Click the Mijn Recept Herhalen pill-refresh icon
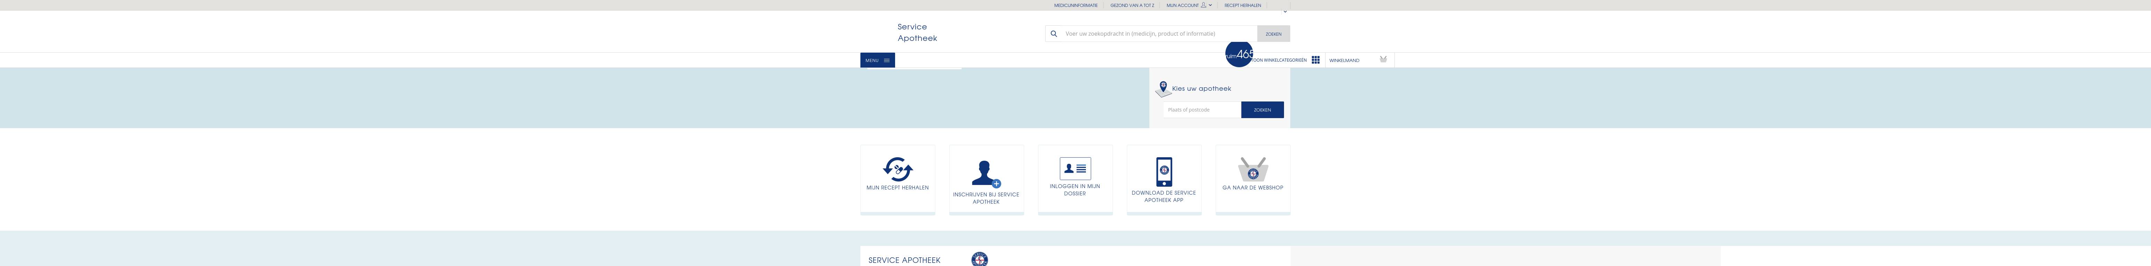This screenshot has width=2151, height=266. [898, 169]
